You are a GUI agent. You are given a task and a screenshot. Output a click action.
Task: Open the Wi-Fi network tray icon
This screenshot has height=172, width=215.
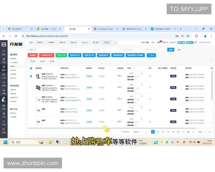190,142
